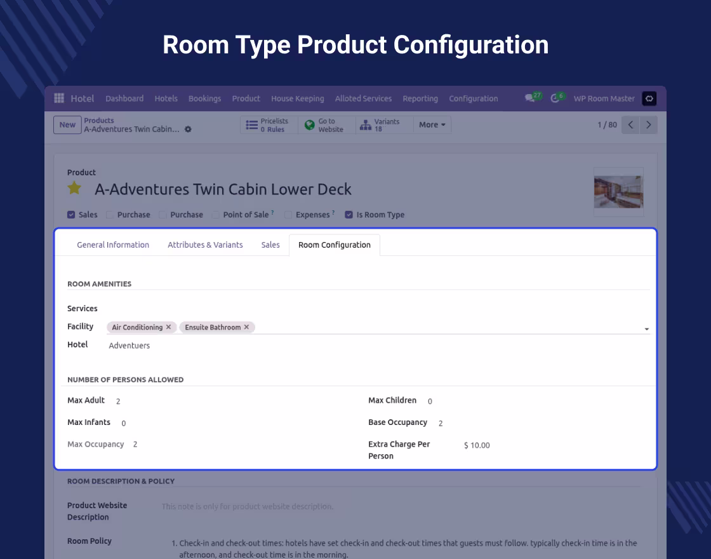
Task: Open the Dashboard menu
Action: click(124, 98)
